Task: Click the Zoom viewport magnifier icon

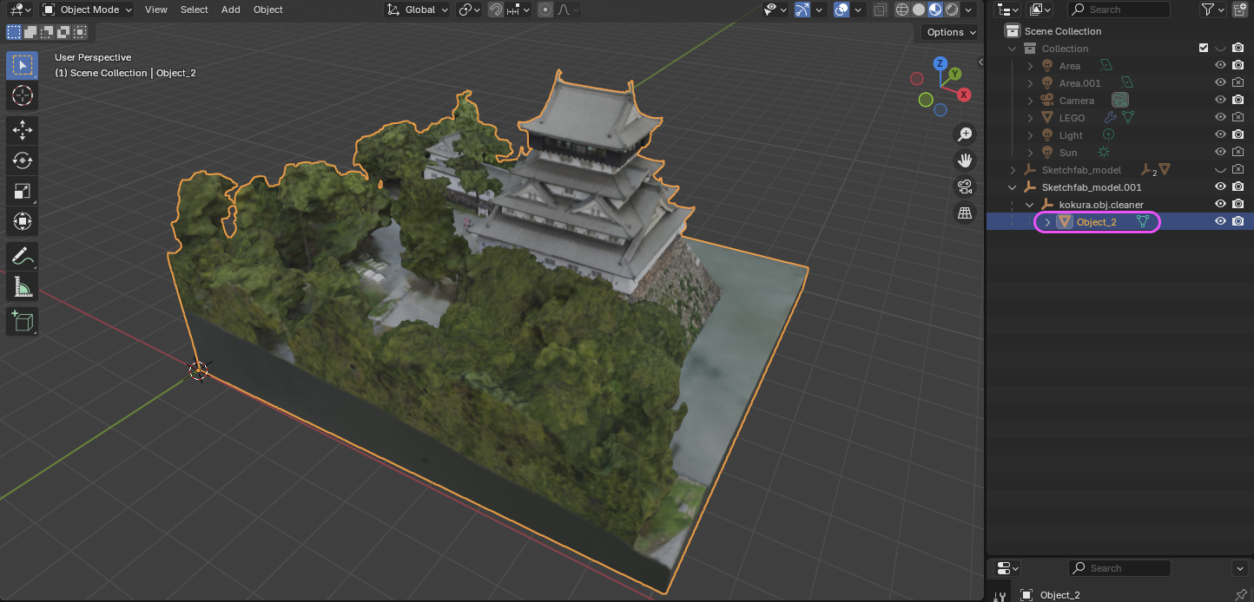Action: tap(964, 134)
